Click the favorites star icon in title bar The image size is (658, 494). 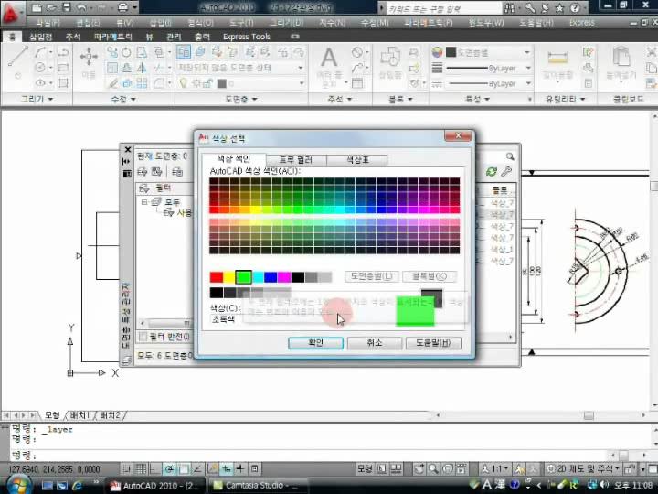click(559, 7)
